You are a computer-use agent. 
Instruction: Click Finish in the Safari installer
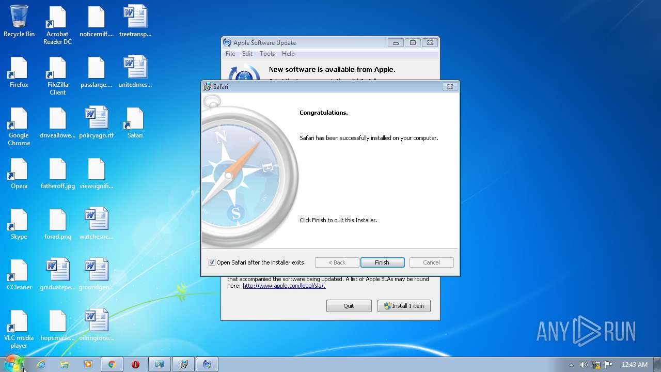pyautogui.click(x=382, y=262)
